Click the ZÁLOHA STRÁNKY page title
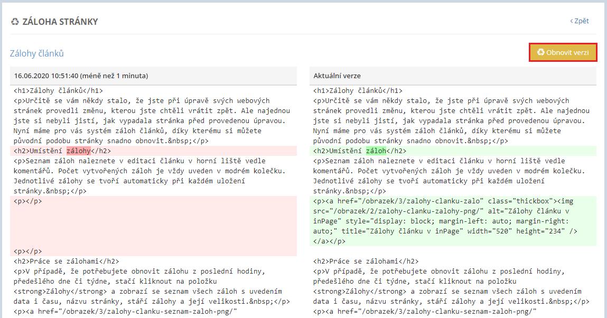 (x=60, y=22)
